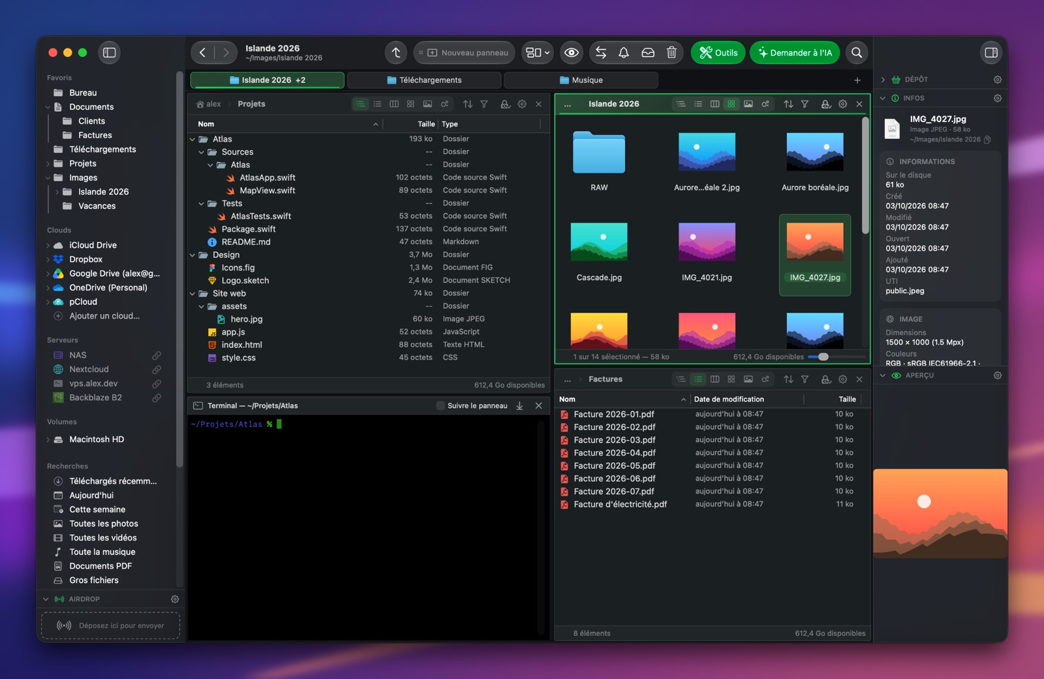Open AirDrop section settings gear
Viewport: 1044px width, 679px height.
click(175, 599)
